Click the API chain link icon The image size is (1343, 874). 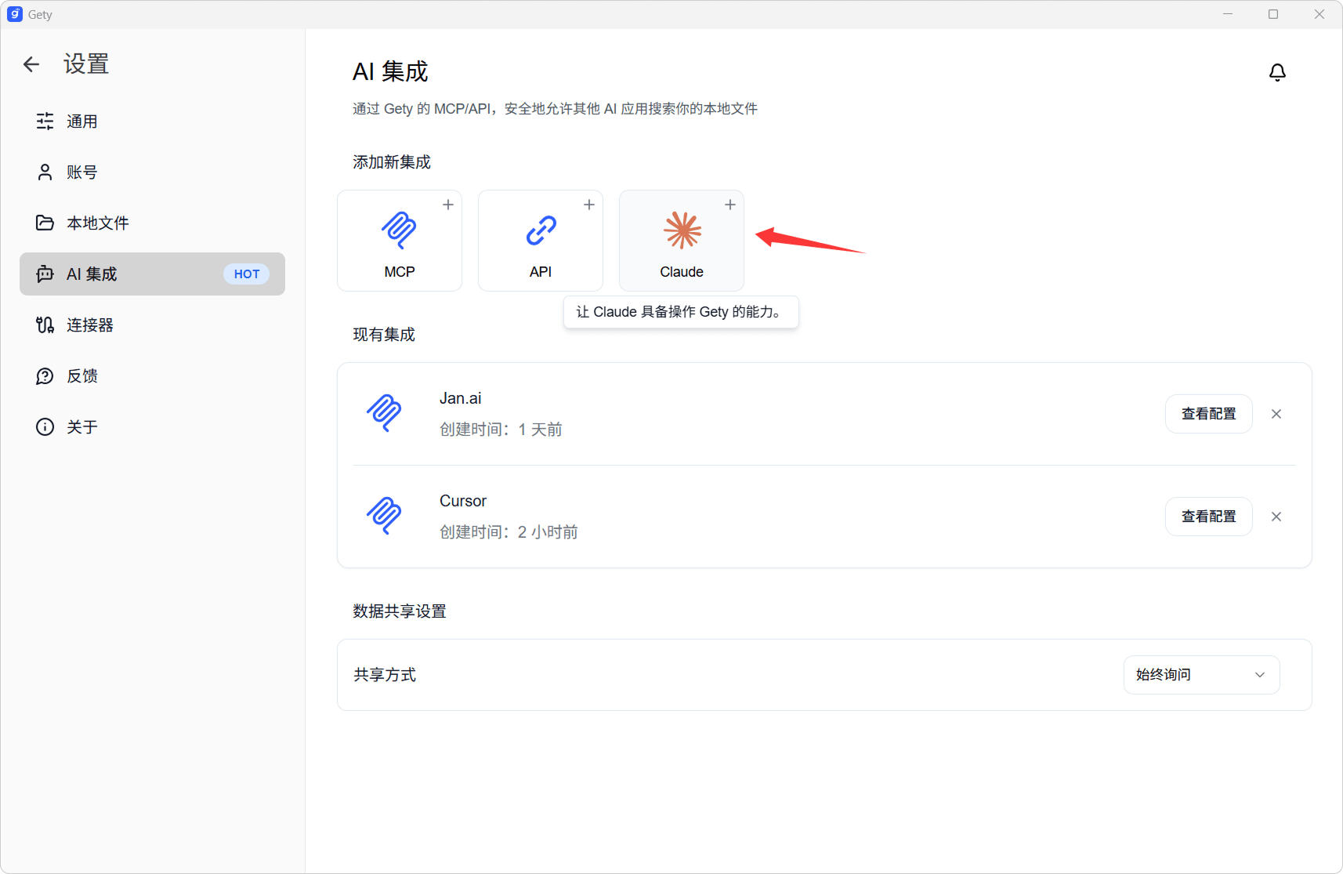click(x=541, y=230)
